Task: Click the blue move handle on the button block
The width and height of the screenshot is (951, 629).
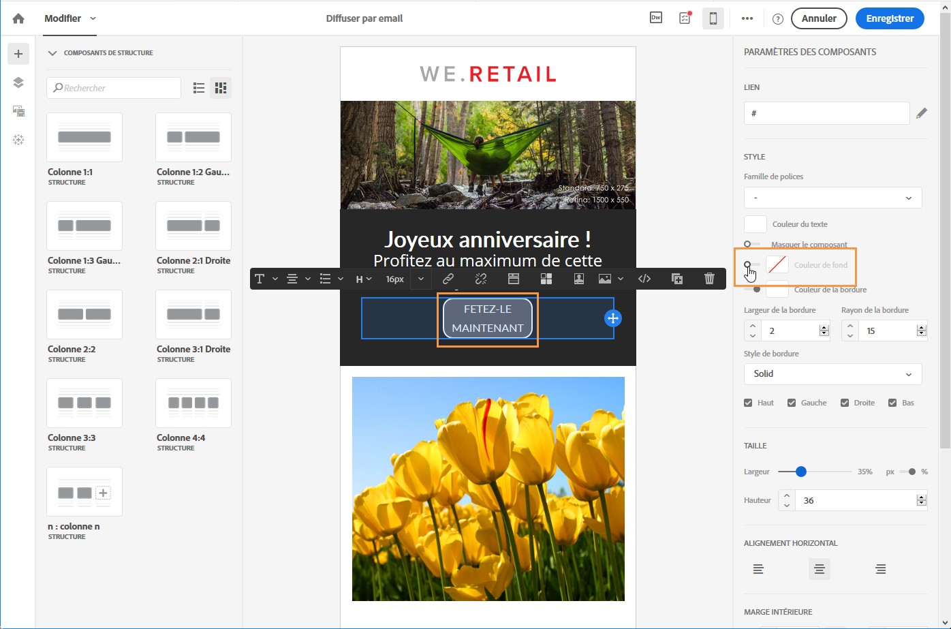Action: (613, 318)
